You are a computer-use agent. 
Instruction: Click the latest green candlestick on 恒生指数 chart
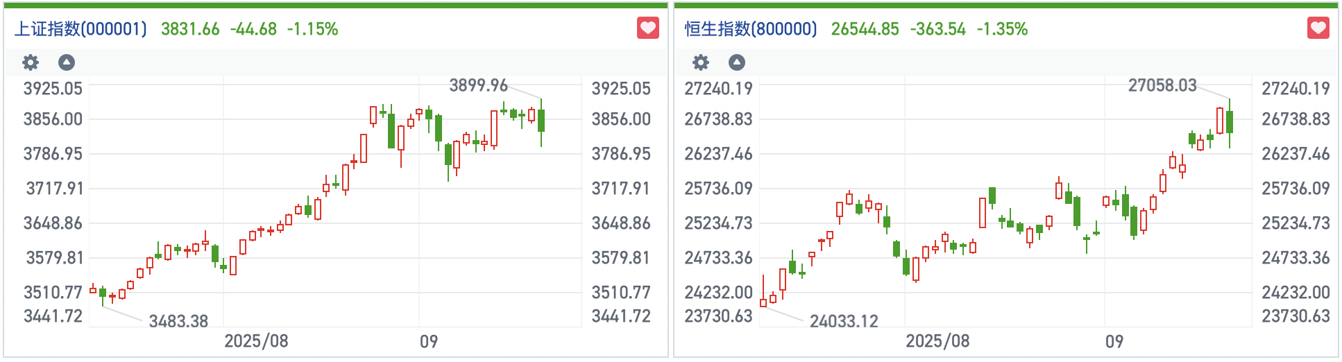click(x=1230, y=121)
